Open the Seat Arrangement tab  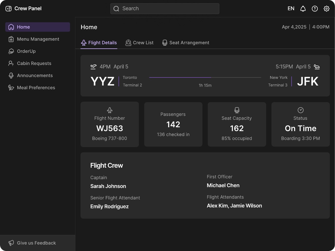click(x=186, y=43)
